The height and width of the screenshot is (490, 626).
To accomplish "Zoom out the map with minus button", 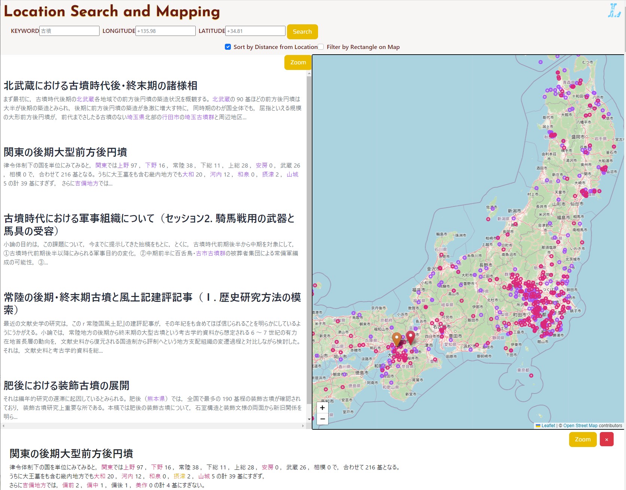I will pos(323,419).
